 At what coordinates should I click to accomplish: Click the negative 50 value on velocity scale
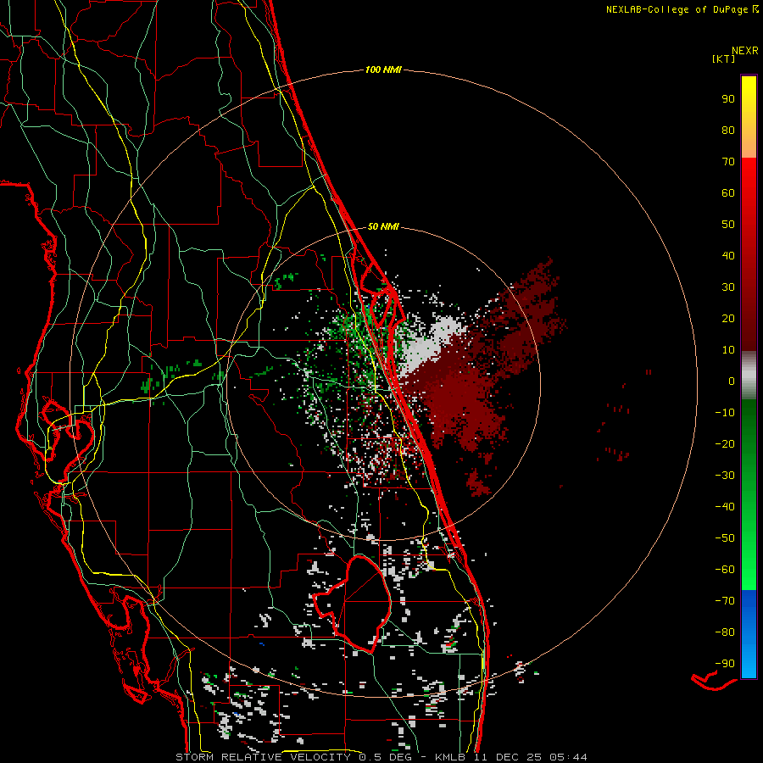tap(725, 538)
